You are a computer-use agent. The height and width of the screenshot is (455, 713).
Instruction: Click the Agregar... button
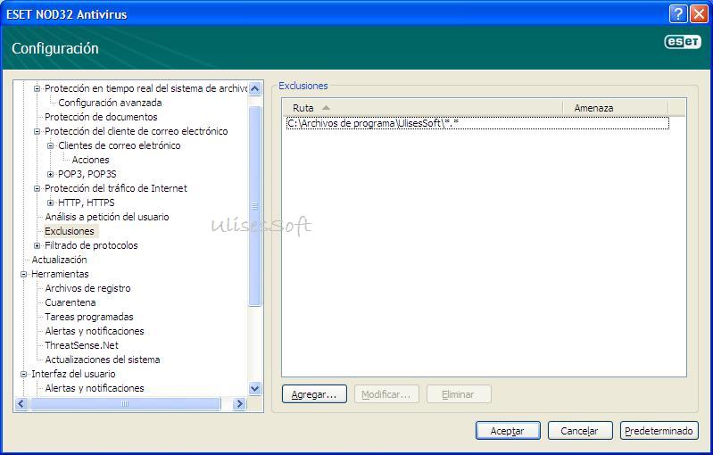314,394
